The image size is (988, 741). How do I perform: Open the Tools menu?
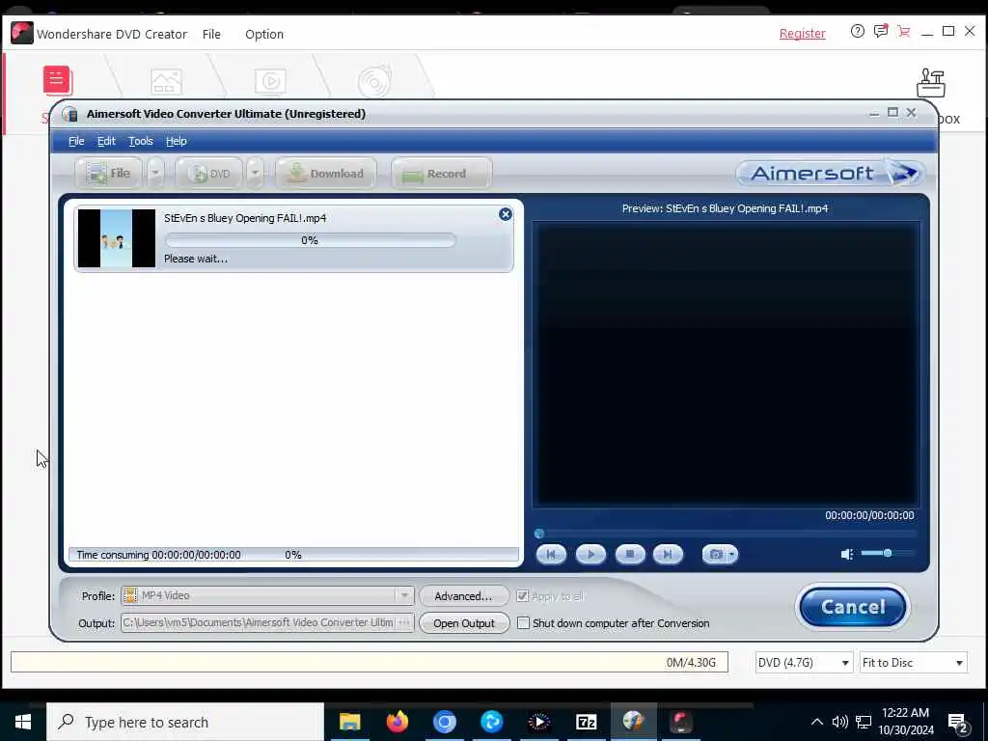(x=141, y=141)
